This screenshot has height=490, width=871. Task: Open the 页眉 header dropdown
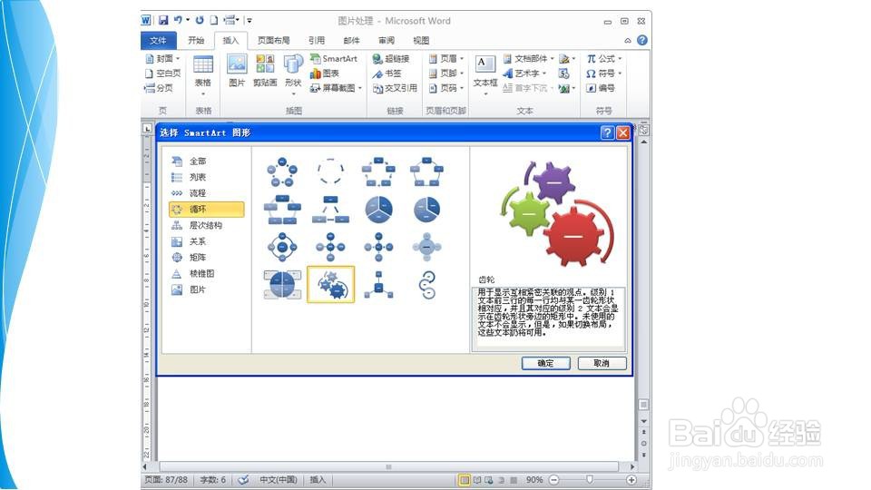(446, 58)
